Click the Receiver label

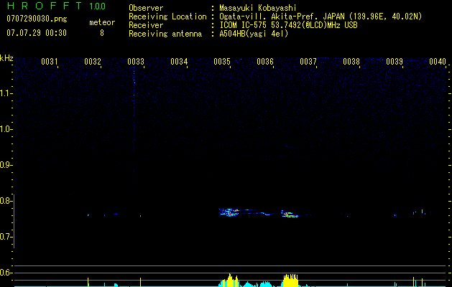point(146,25)
